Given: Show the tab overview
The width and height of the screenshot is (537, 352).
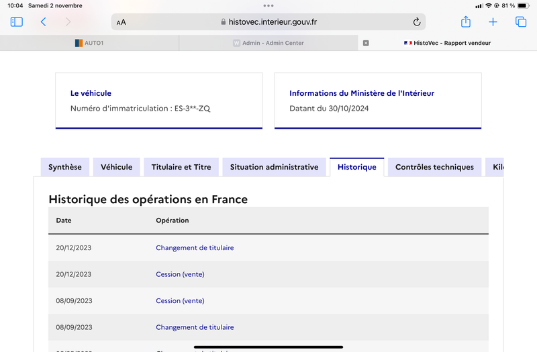Looking at the screenshot, I should pyautogui.click(x=521, y=22).
